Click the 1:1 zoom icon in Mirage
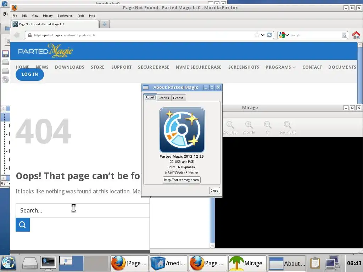Image resolution: width=363 pixels, height=272 pixels. pos(267,127)
